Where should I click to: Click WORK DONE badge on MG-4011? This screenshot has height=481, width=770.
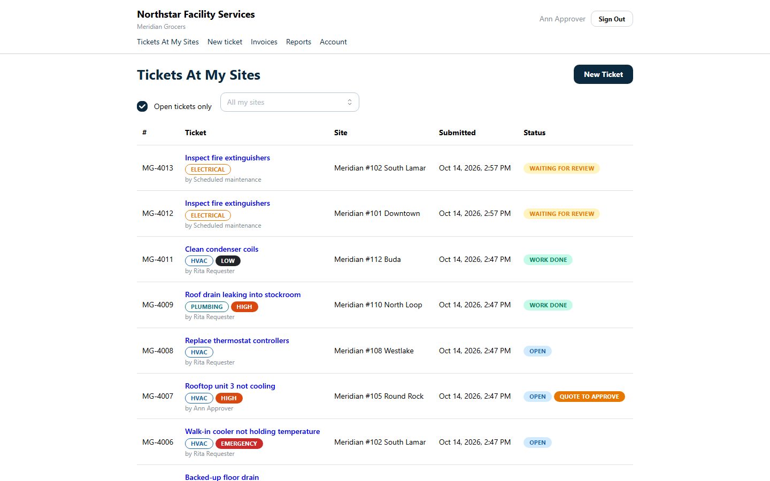tap(548, 260)
